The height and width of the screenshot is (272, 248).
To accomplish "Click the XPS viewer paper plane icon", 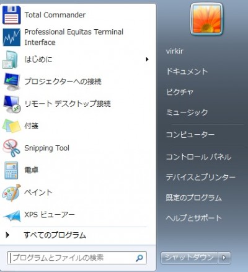I will click(x=12, y=215).
